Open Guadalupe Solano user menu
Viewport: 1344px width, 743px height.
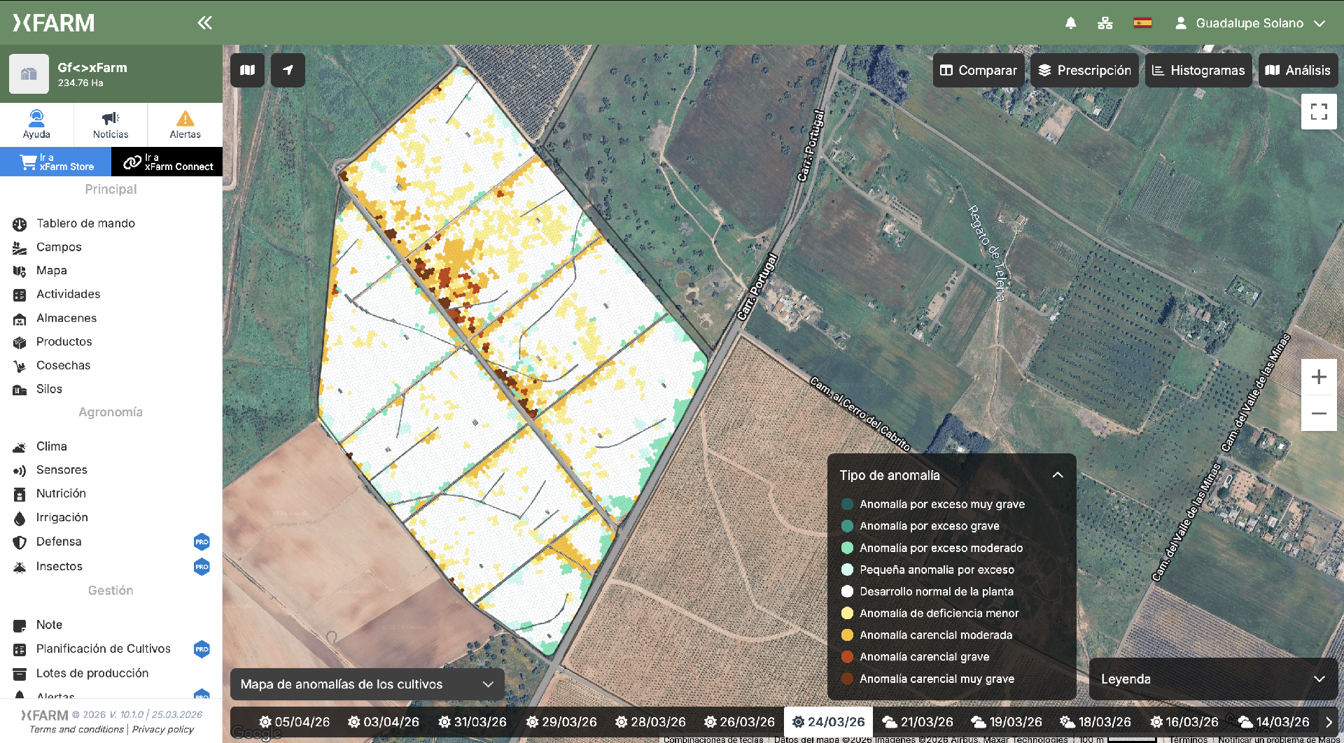pyautogui.click(x=1249, y=23)
